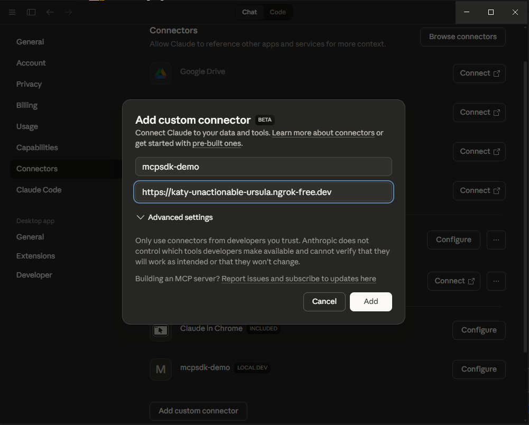Open Report issues and subscribe link
Viewport: 529px width, 425px height.
[x=299, y=279]
